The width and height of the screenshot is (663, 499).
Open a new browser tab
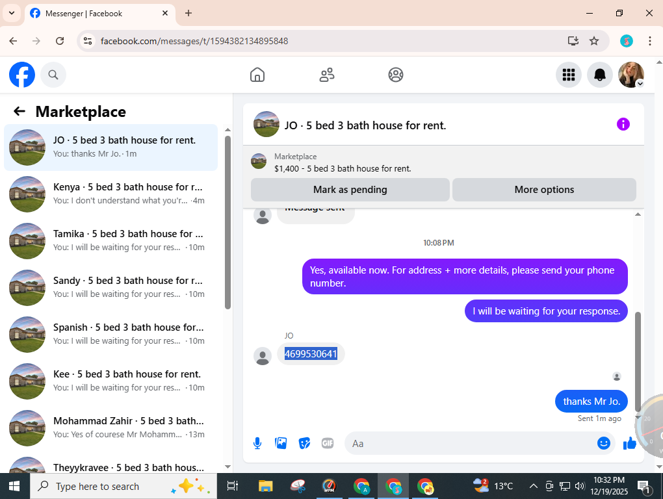click(x=188, y=13)
